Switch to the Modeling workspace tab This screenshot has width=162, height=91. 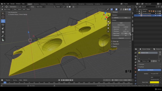[36, 4]
